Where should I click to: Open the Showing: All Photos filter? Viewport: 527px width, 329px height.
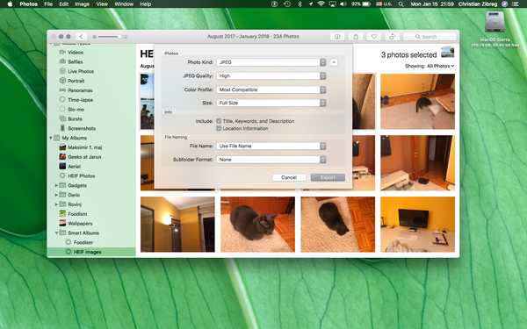(x=430, y=66)
